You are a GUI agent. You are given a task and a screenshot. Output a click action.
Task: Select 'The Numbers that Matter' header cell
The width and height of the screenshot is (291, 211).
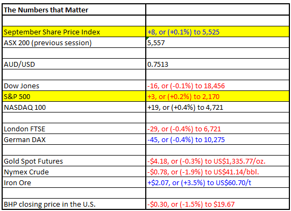74,10
